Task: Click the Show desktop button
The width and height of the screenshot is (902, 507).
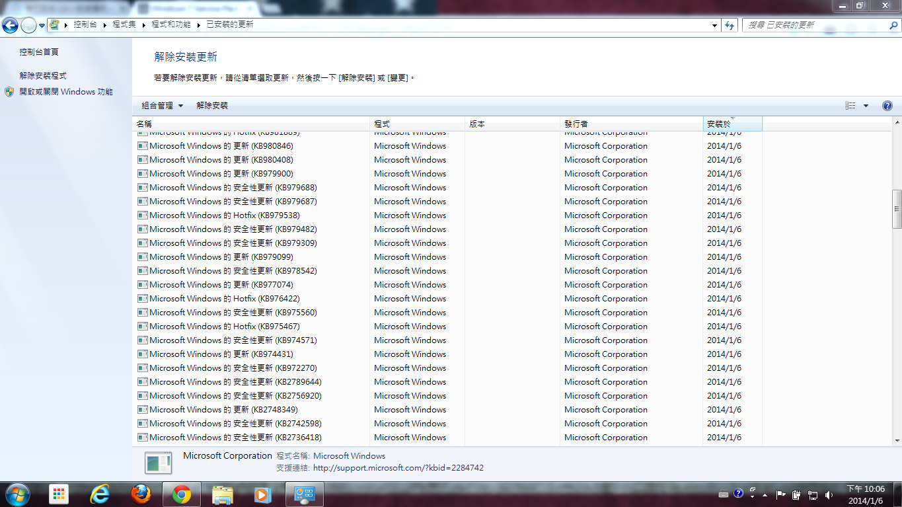Action: [897, 494]
